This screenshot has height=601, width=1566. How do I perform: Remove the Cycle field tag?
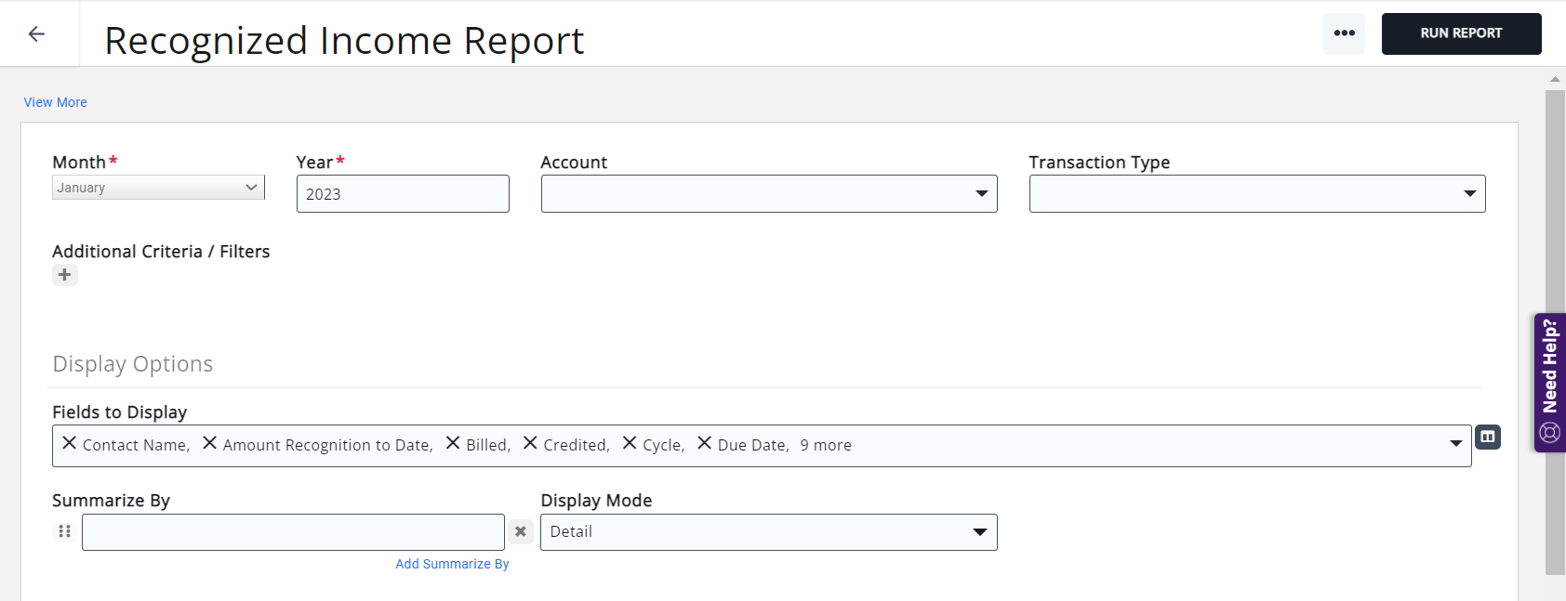[x=630, y=443]
